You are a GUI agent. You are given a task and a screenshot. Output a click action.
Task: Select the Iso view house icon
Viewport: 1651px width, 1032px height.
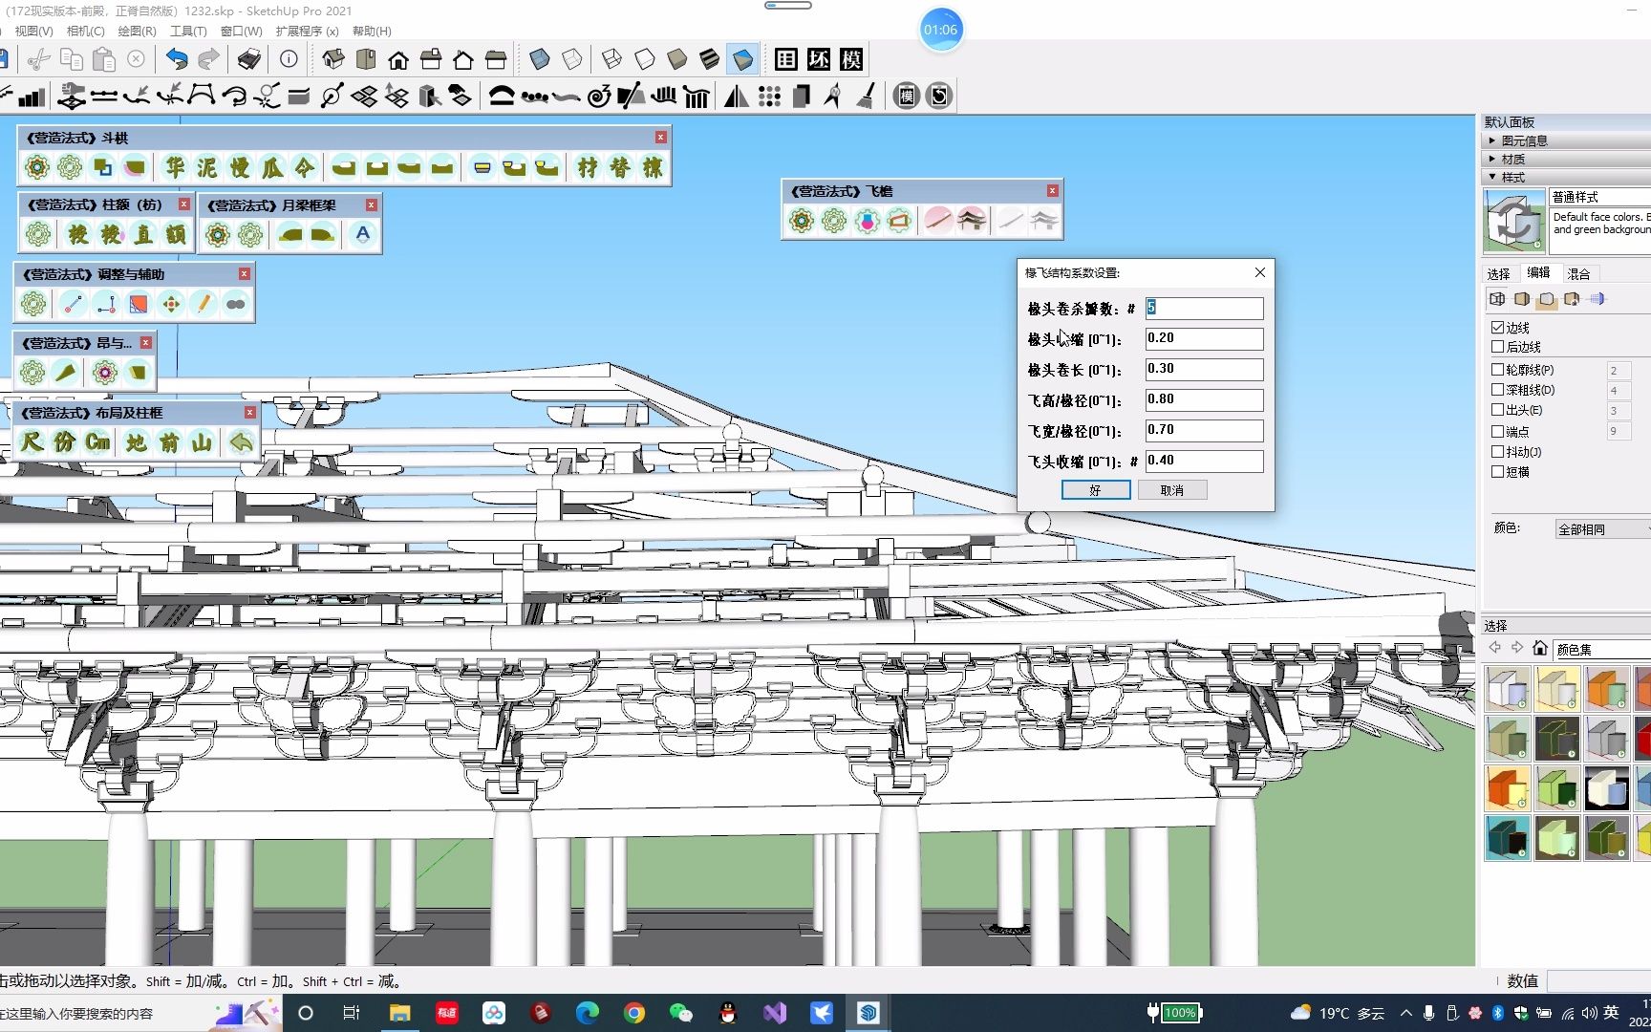click(x=333, y=59)
